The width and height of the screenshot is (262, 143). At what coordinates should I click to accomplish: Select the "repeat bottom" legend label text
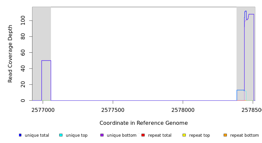[244, 135]
